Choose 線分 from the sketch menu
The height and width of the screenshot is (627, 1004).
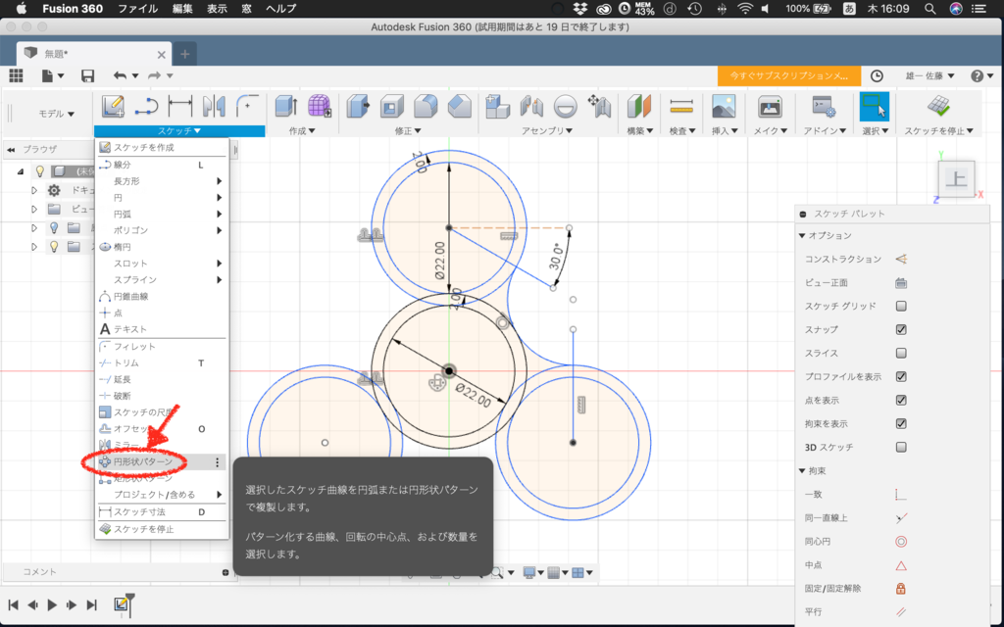point(162,165)
